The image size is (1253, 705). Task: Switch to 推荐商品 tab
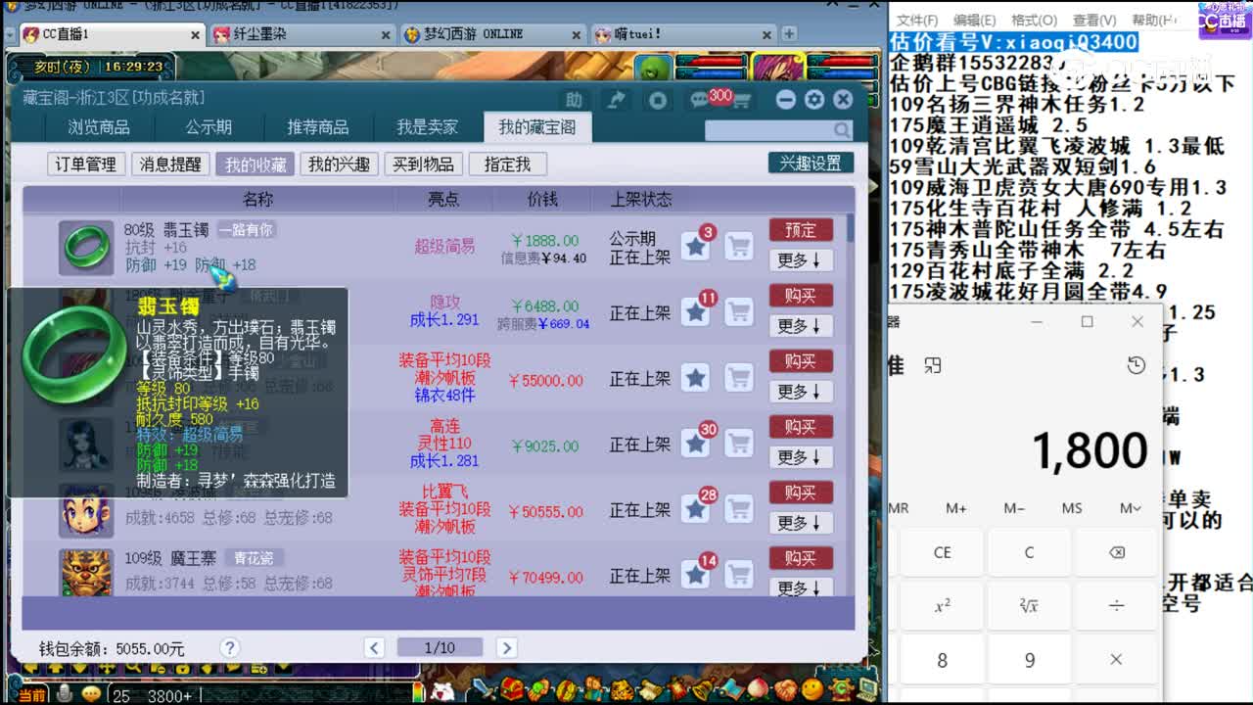318,127
